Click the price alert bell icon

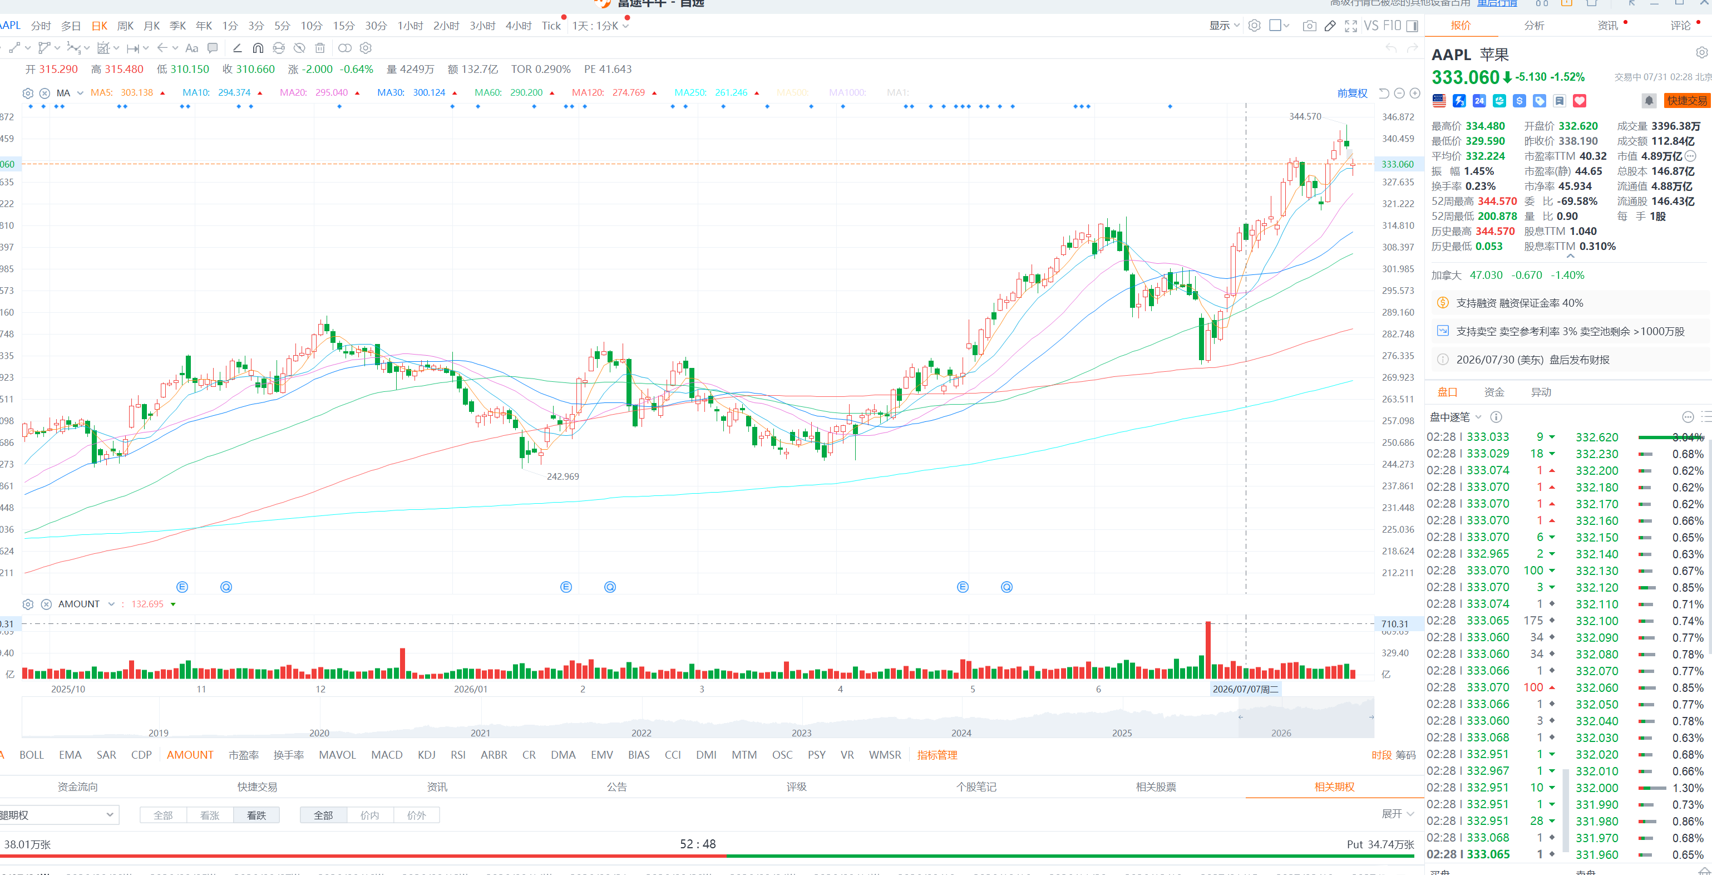point(1649,100)
